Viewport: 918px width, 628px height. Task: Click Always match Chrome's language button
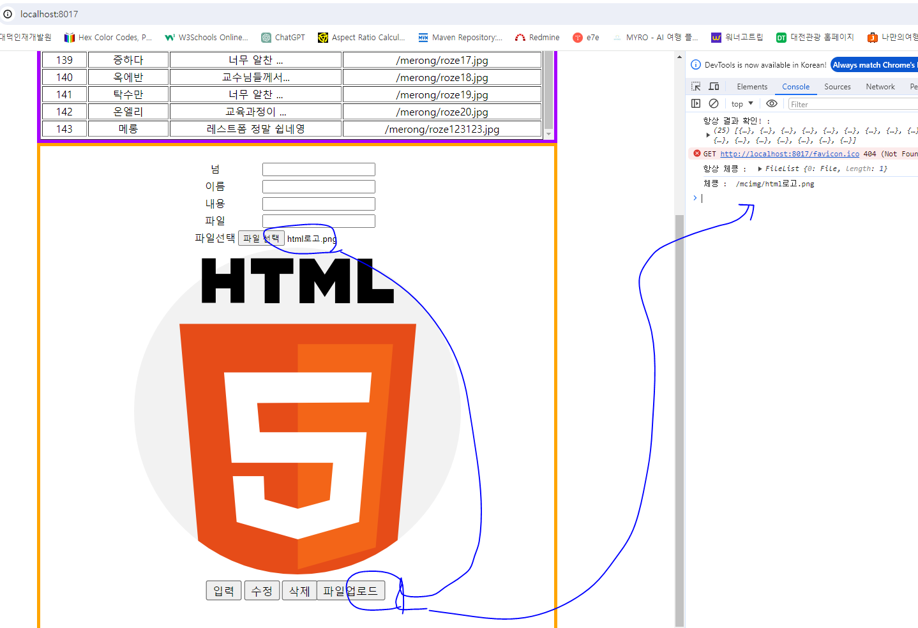[x=874, y=64]
